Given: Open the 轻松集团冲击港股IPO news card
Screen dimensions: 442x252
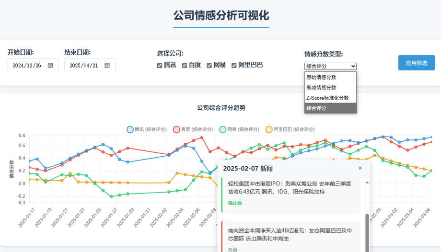Looking at the screenshot, I should tap(291, 195).
